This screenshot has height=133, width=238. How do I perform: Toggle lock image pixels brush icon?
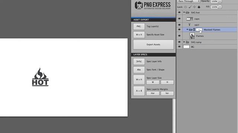point(190,7)
